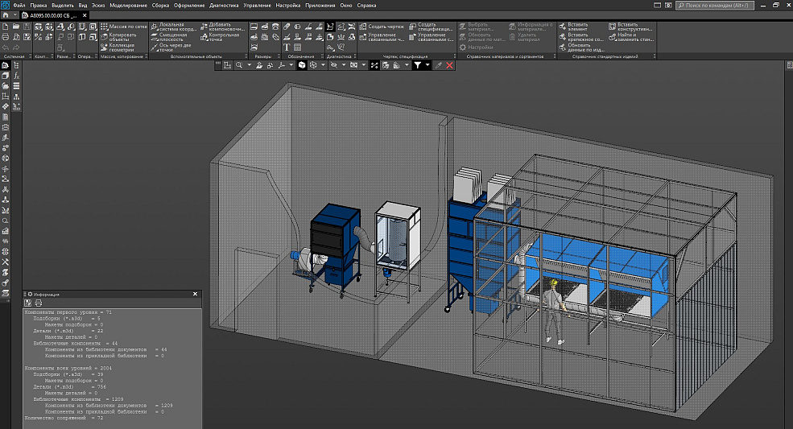This screenshot has width=793, height=429.
Task: Open the zoom magnifier dropdown arrow
Action: click(249, 65)
